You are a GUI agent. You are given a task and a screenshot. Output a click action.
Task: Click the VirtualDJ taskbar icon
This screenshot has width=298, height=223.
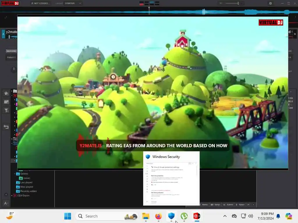[197, 216]
